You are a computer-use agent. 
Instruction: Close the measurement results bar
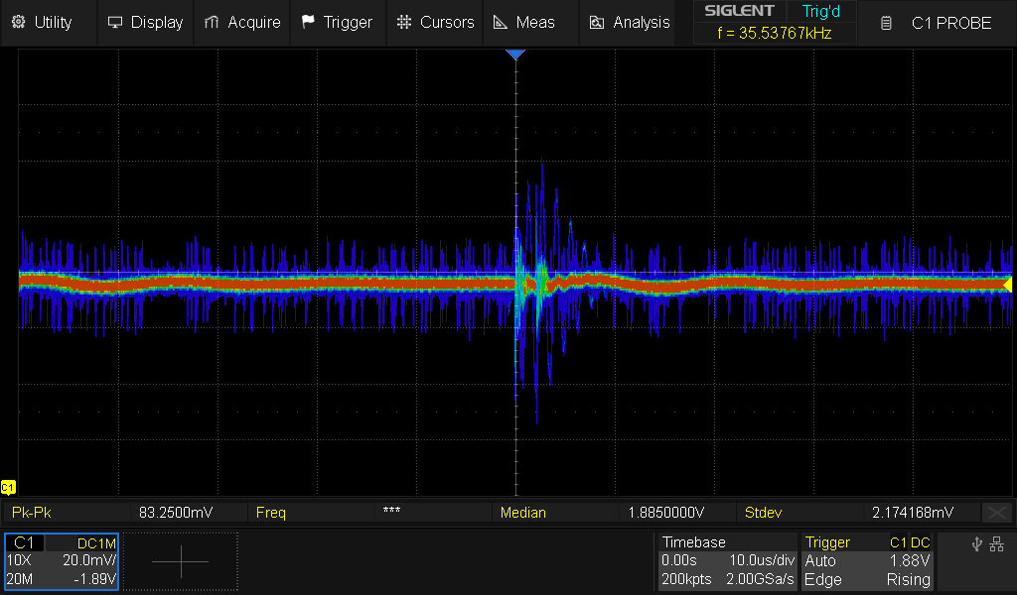996,513
